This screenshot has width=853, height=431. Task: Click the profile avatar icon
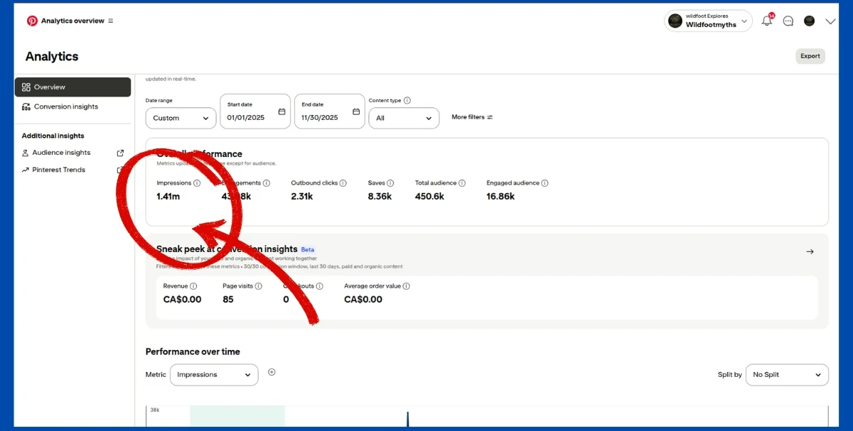809,21
